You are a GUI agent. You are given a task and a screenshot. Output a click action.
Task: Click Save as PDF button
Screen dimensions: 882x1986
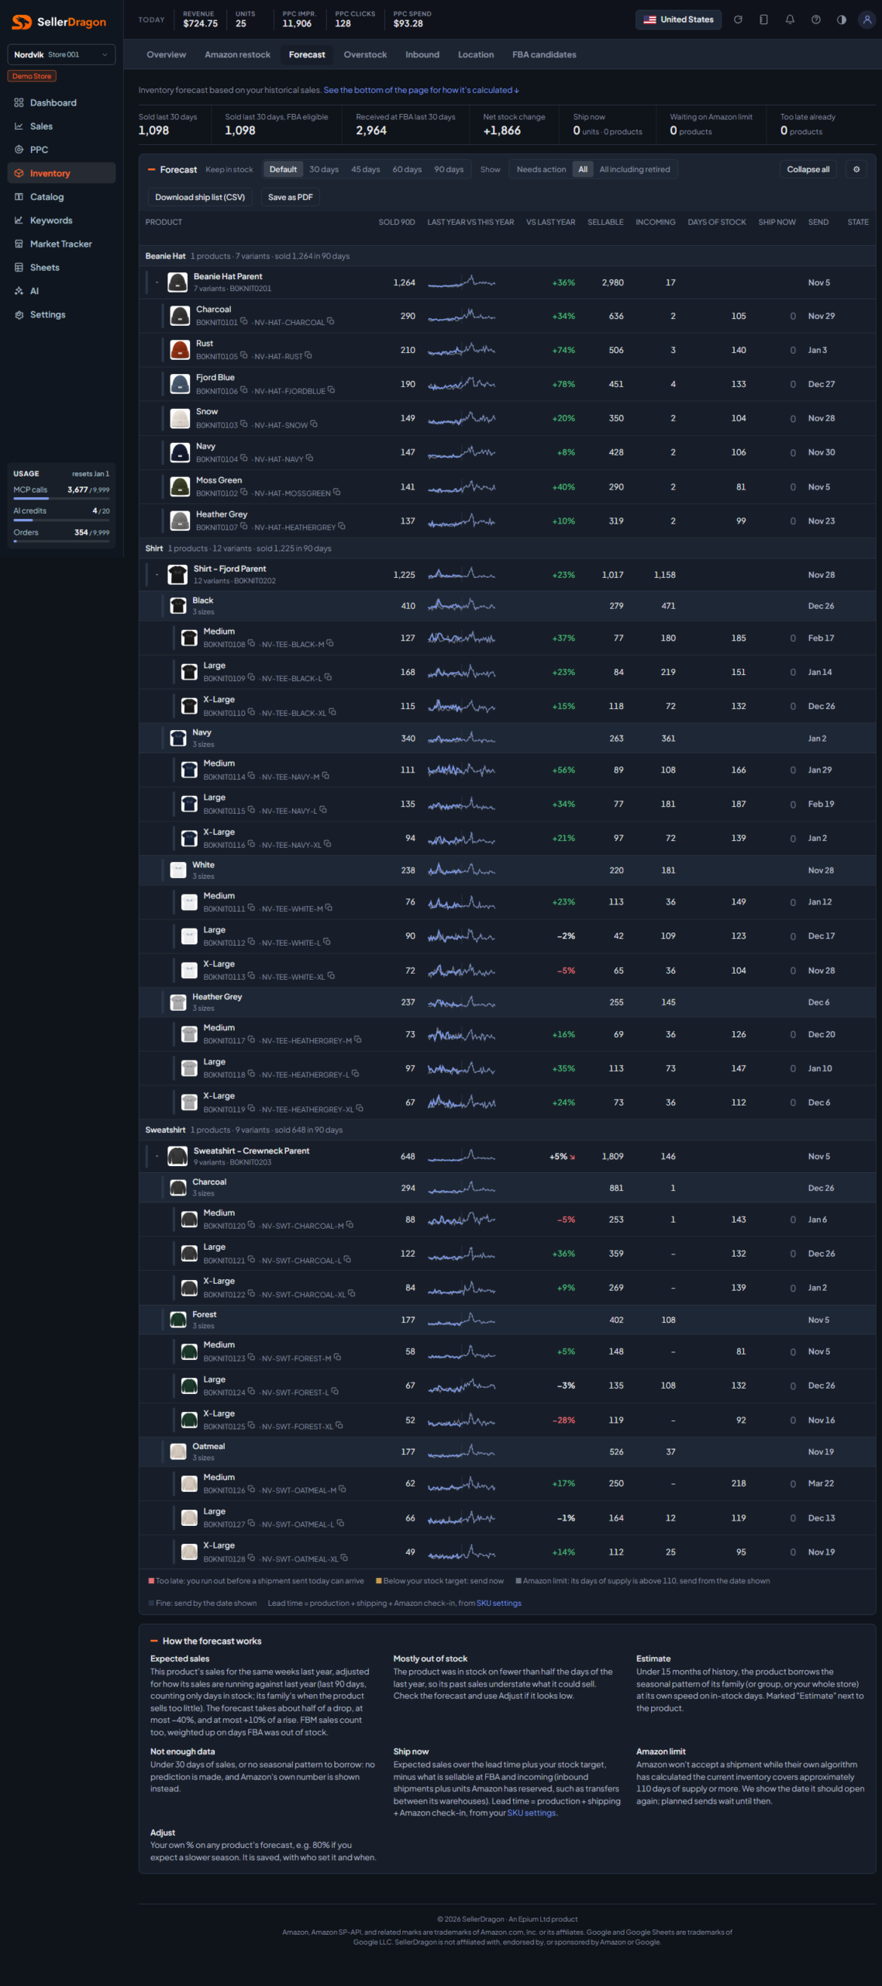point(290,197)
